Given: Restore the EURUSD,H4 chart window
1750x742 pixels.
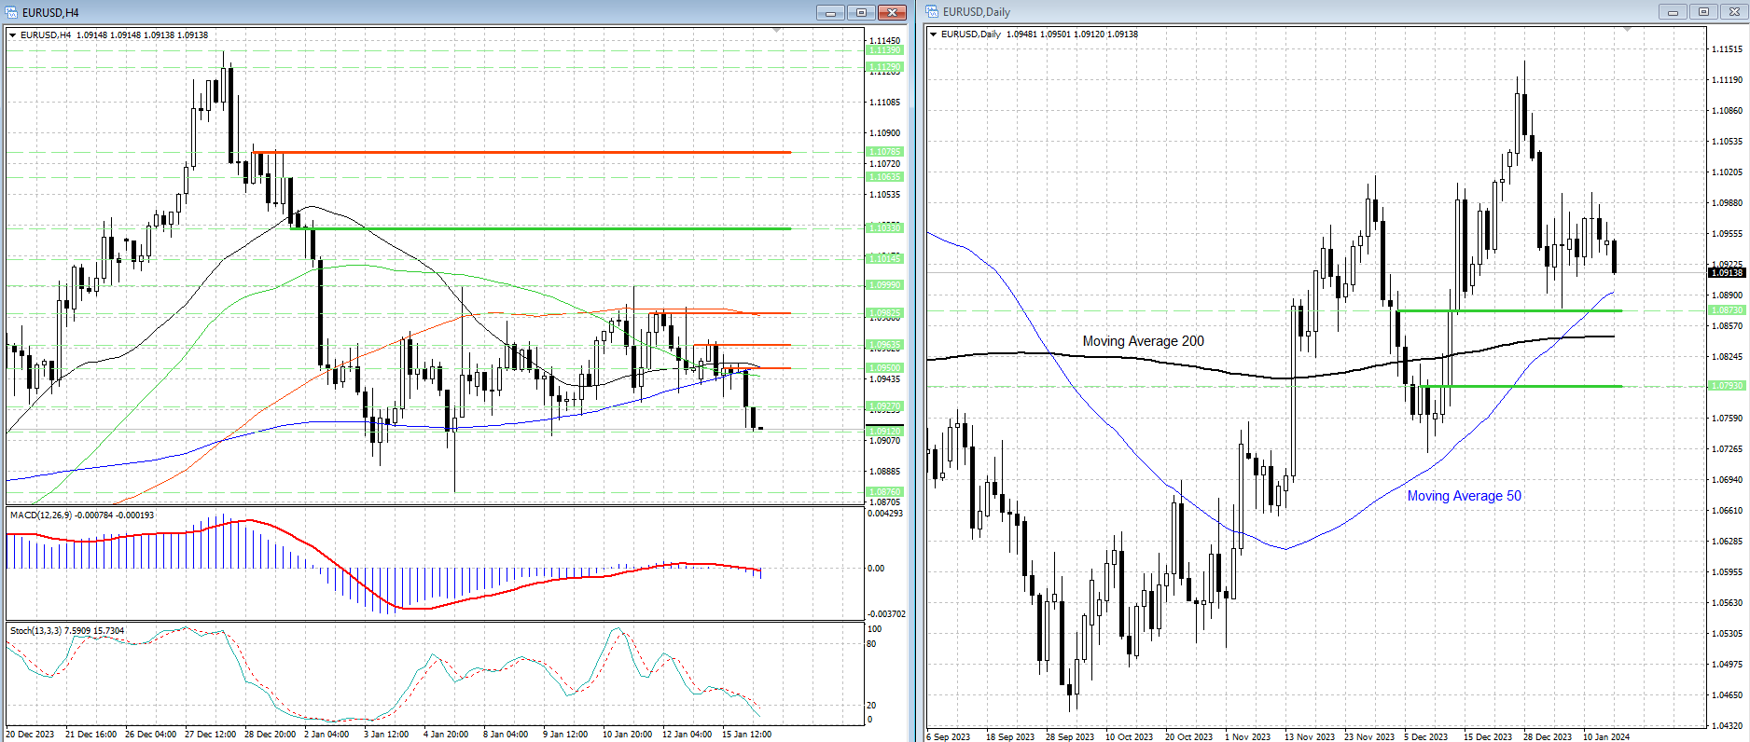Looking at the screenshot, I should (861, 12).
